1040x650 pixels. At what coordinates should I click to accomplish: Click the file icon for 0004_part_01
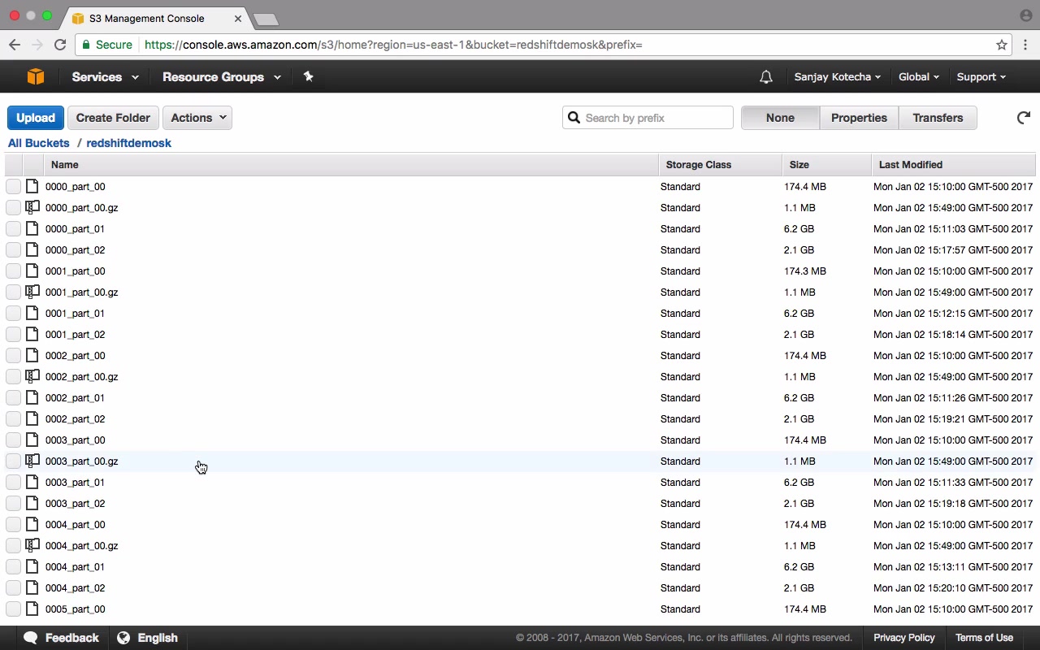point(32,566)
